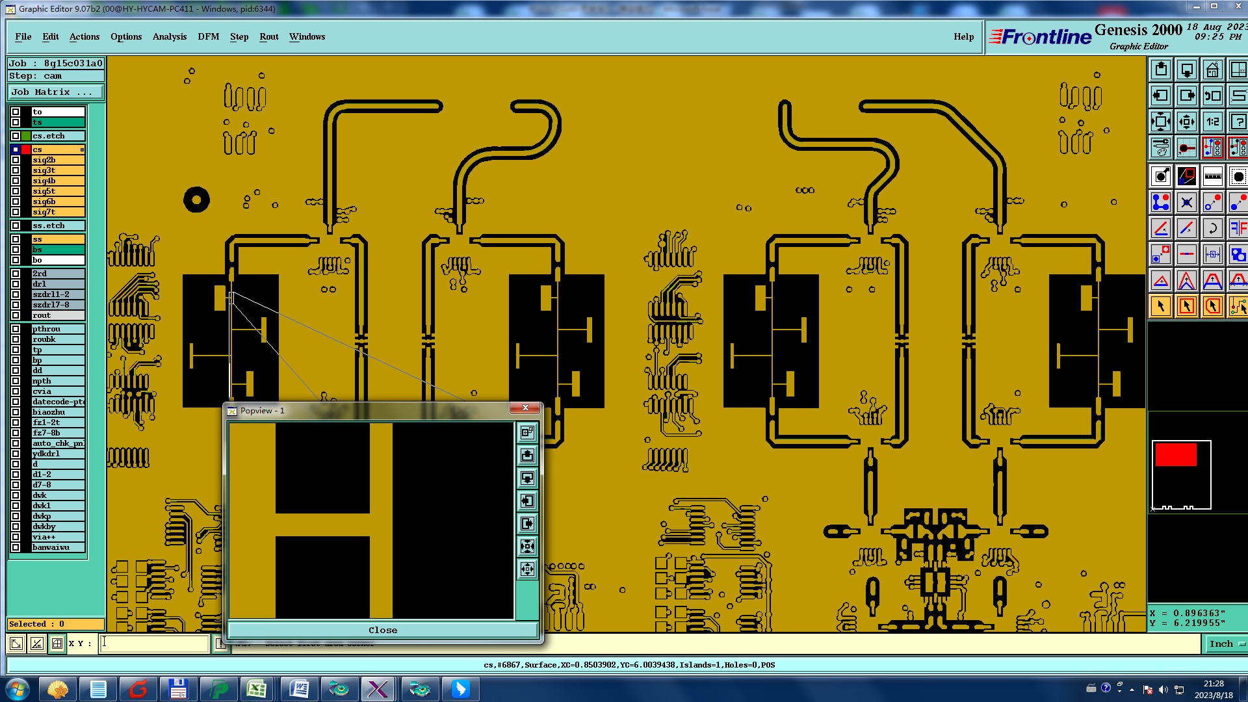Click the red cs layer color swatch
This screenshot has width=1248, height=702.
[x=27, y=149]
